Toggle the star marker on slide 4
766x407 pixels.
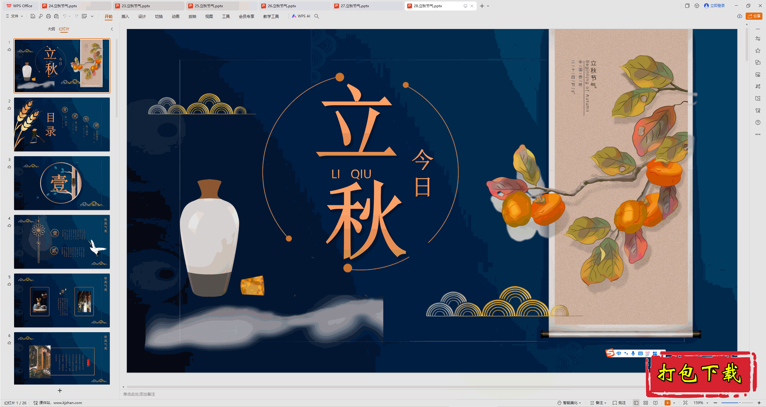click(x=9, y=226)
